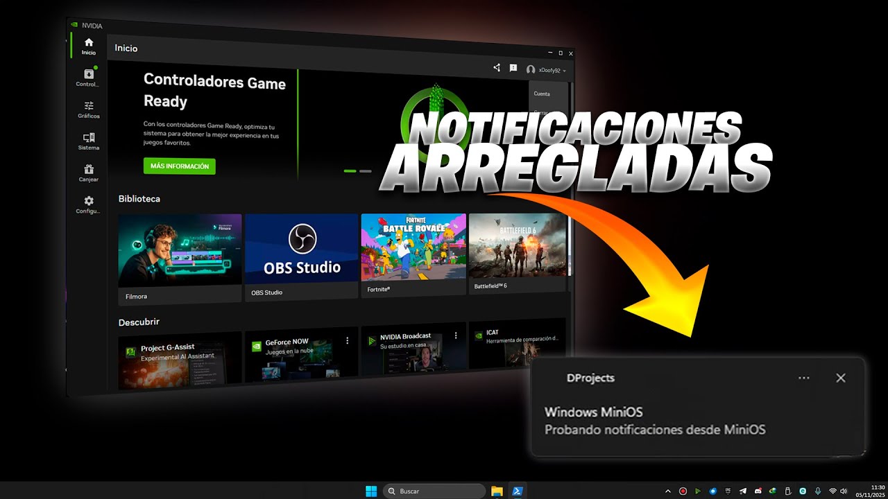Open PowerShell from the taskbar
The image size is (888, 499).
click(x=517, y=491)
